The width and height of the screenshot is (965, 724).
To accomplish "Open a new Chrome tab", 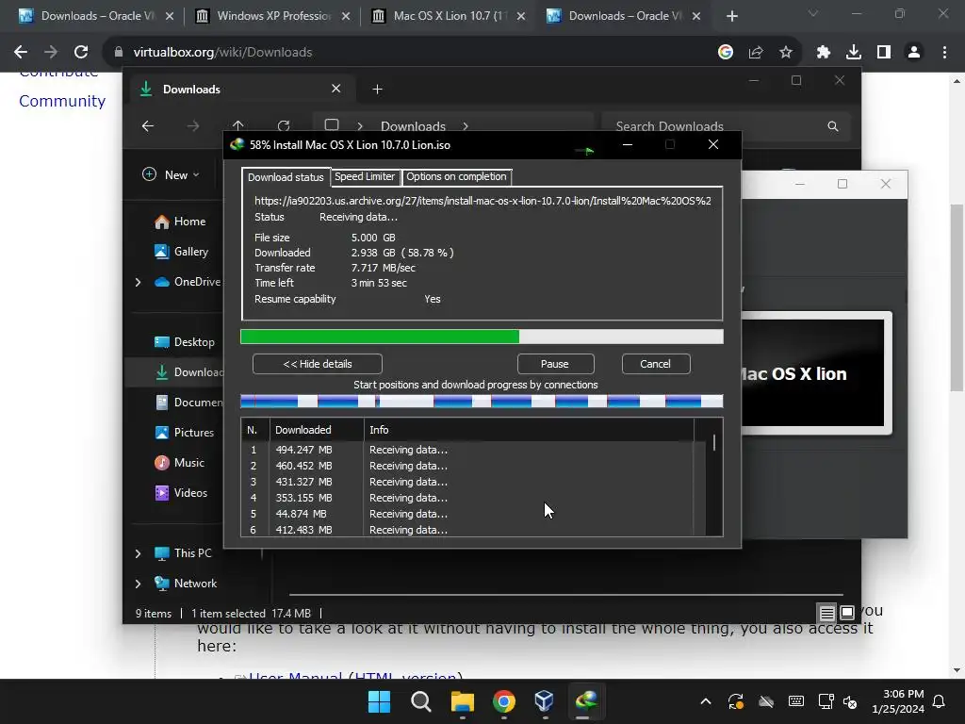I will [x=731, y=16].
